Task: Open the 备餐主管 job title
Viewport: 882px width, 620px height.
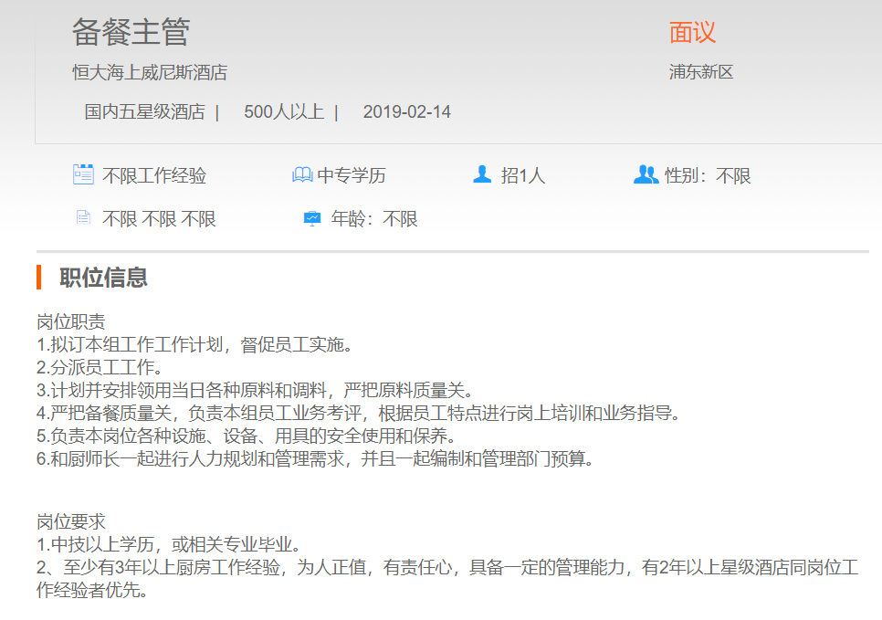Action: coord(131,32)
